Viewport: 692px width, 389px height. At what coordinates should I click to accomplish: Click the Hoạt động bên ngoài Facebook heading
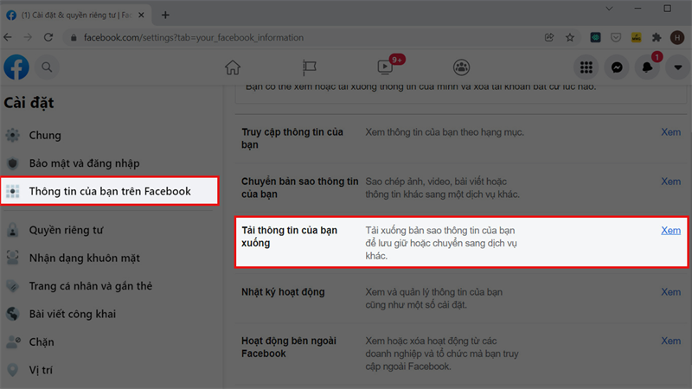pyautogui.click(x=289, y=348)
